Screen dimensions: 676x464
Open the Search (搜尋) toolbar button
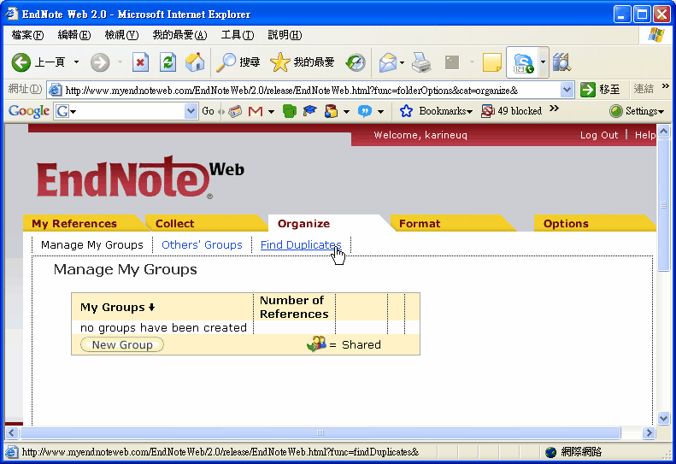point(238,62)
